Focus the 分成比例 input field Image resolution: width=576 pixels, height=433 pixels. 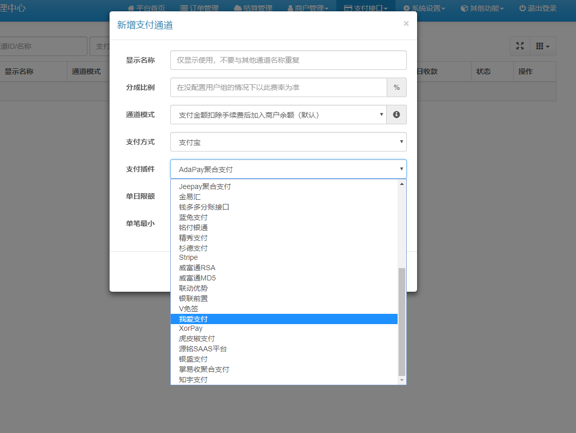278,87
